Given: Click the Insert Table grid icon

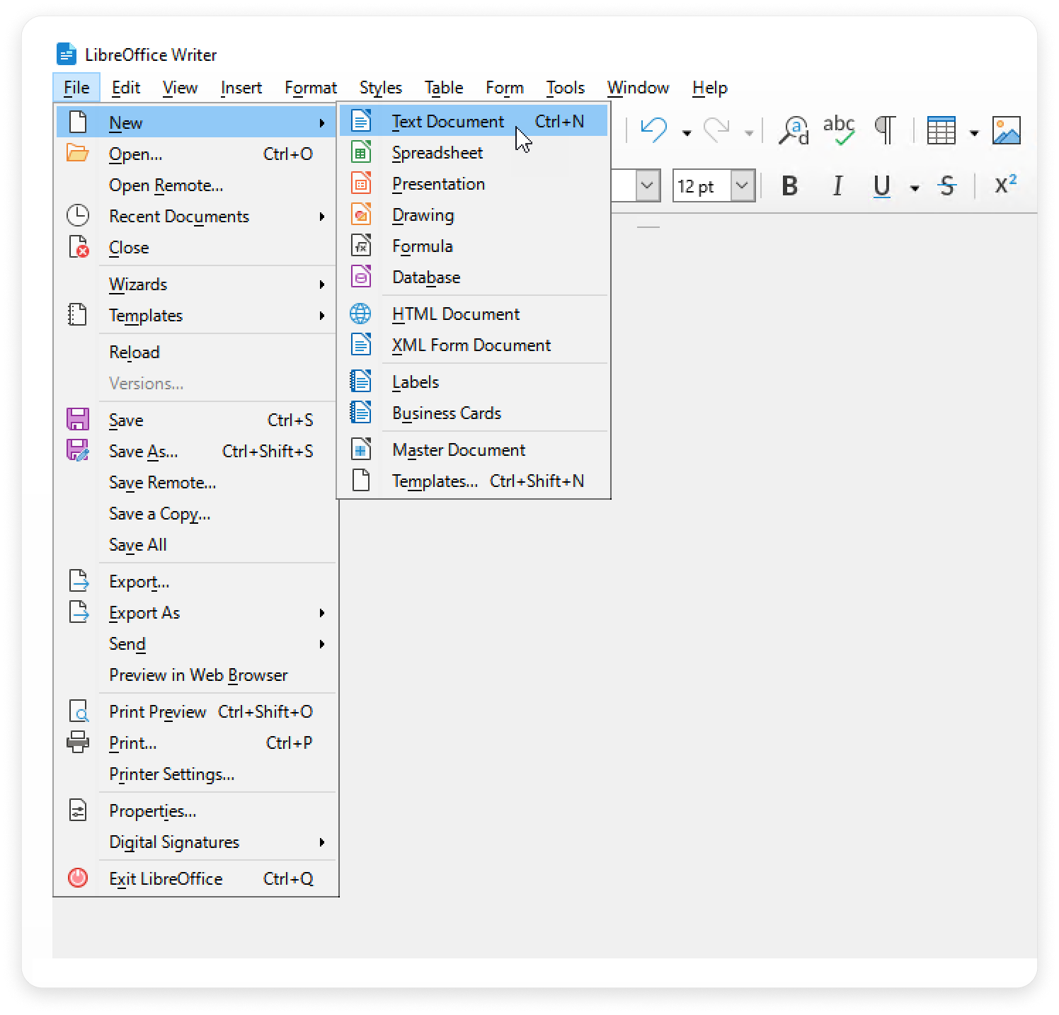Looking at the screenshot, I should (x=941, y=131).
